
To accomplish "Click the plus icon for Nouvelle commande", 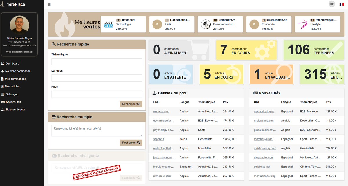I will coord(3,71).
